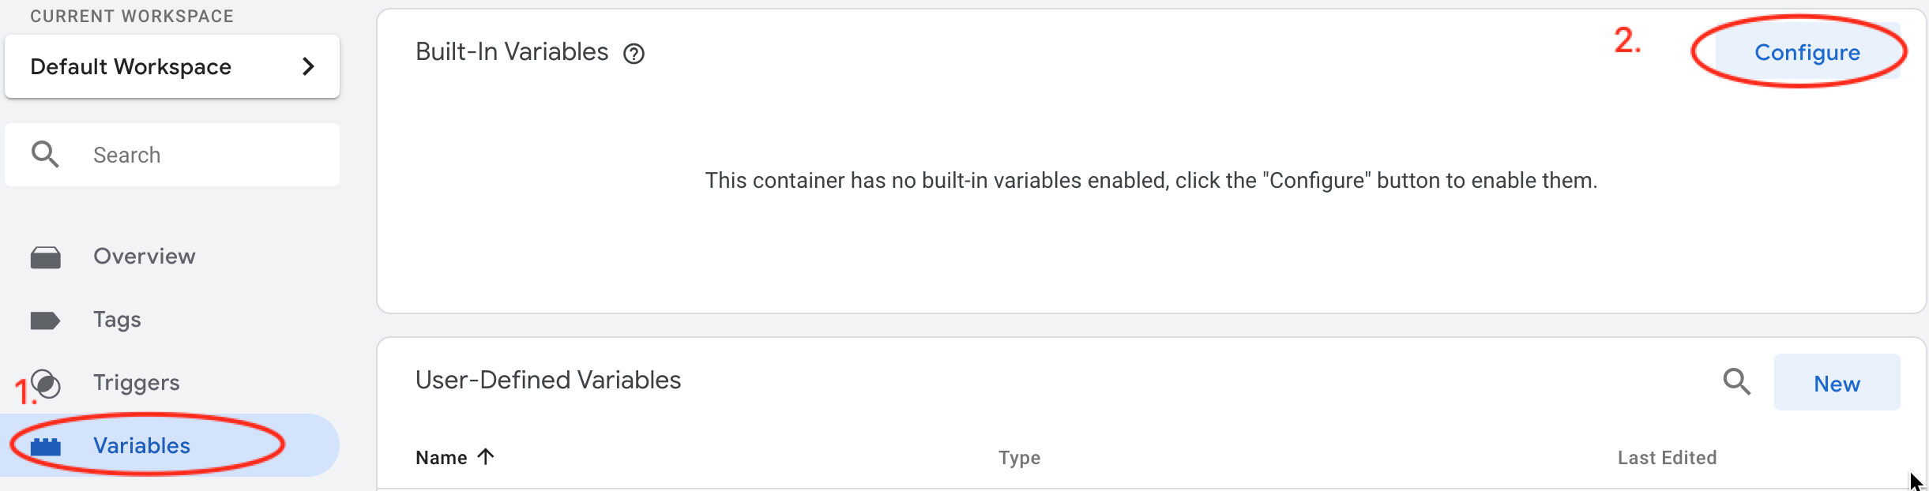Focus the sidebar Search field

(172, 155)
